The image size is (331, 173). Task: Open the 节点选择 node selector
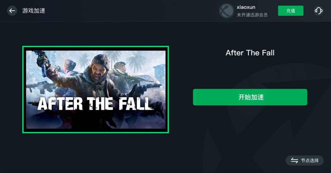click(305, 161)
